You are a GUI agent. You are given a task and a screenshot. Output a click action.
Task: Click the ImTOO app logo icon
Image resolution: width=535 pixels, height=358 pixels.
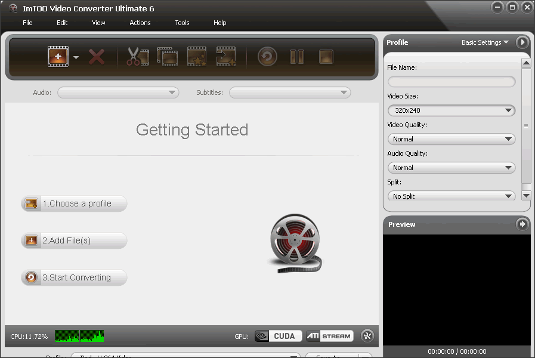(x=13, y=8)
